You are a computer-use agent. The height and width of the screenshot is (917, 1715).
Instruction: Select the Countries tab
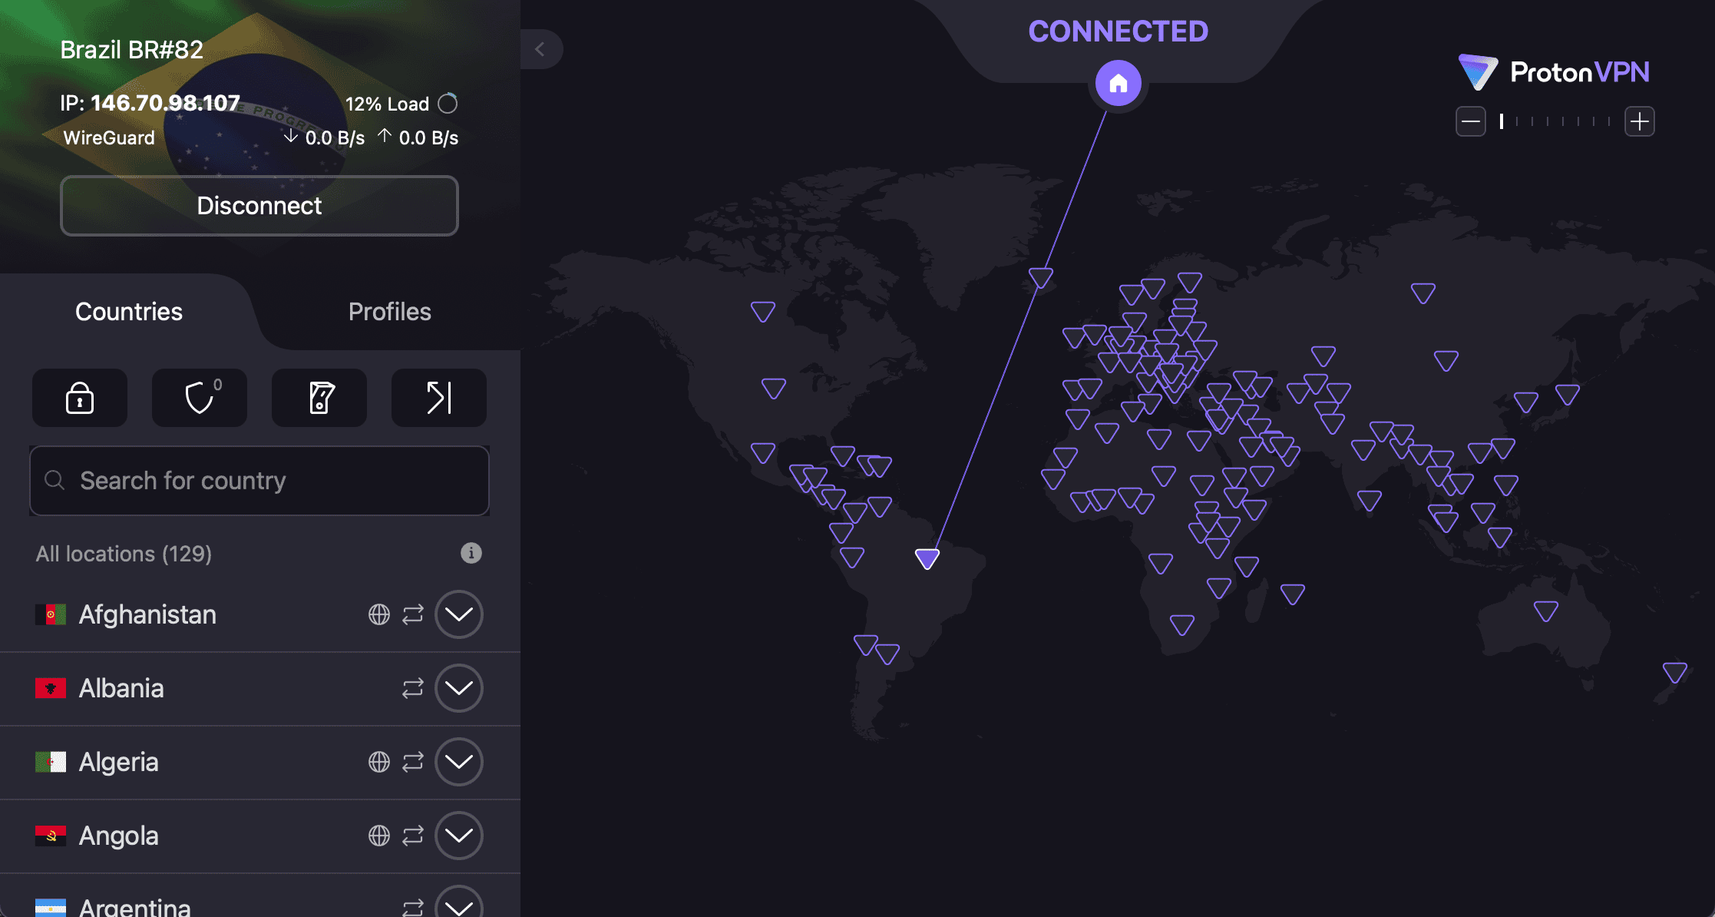[x=129, y=312]
